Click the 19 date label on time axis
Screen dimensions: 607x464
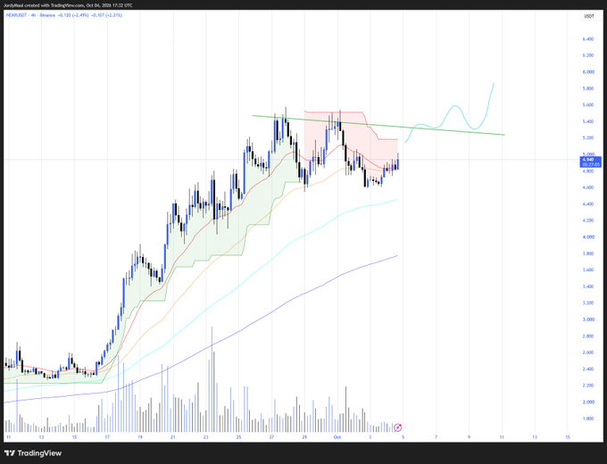coord(140,437)
